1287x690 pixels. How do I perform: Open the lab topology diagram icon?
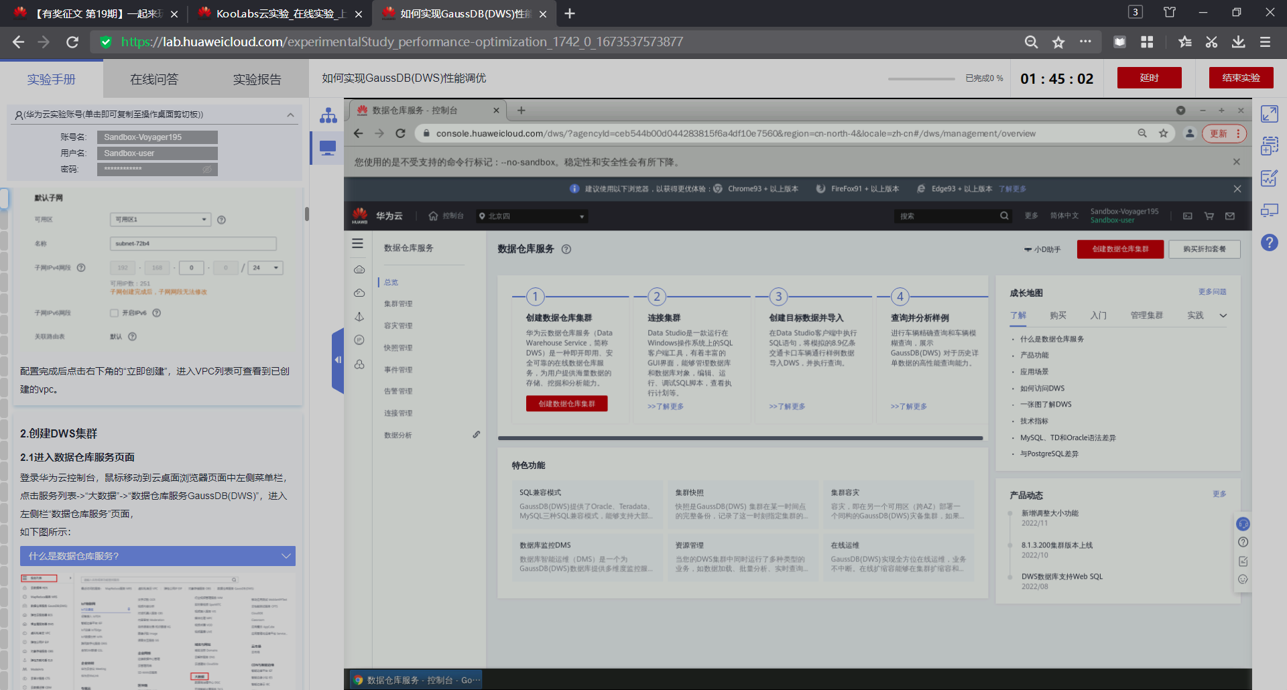(x=328, y=115)
